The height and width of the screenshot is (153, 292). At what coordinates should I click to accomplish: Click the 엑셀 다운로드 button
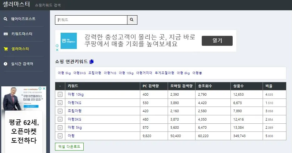(x=69, y=146)
